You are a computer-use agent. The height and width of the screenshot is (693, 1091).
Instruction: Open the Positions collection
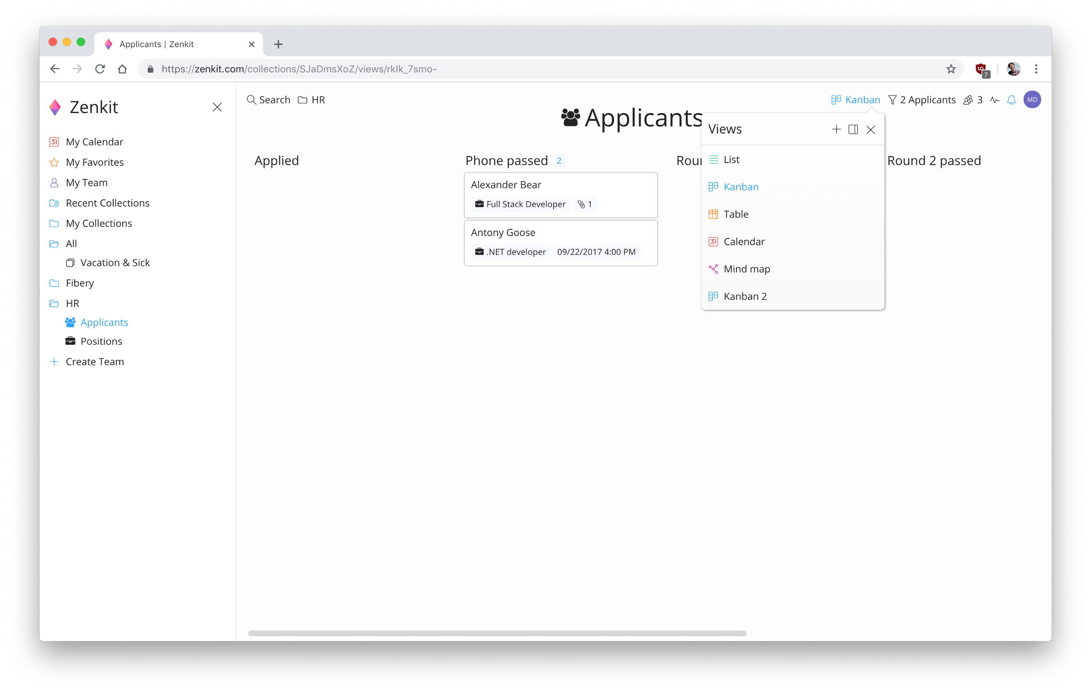point(101,341)
